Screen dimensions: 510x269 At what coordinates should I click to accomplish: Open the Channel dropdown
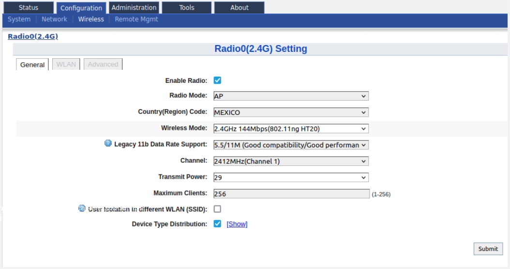[291, 161]
